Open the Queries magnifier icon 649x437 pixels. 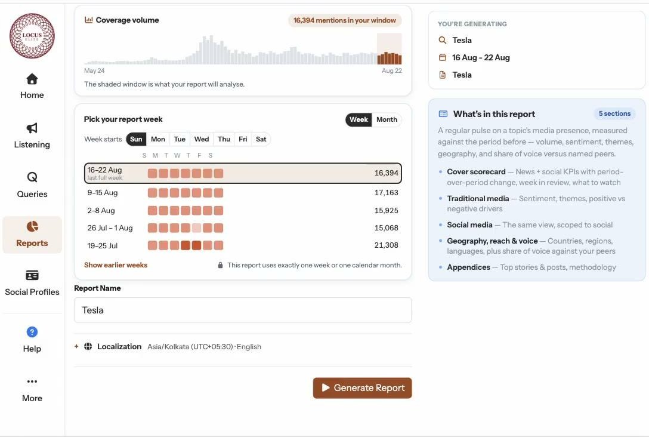click(32, 177)
